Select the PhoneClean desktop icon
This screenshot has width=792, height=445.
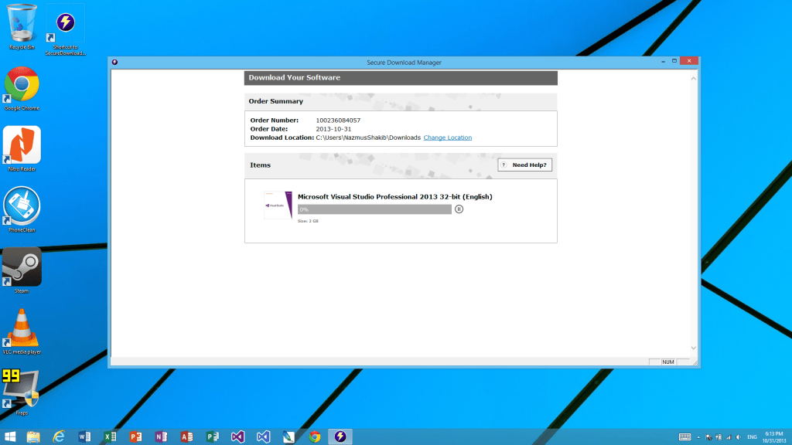click(x=22, y=209)
